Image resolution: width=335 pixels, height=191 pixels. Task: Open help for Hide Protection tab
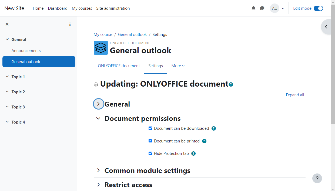[193, 154]
